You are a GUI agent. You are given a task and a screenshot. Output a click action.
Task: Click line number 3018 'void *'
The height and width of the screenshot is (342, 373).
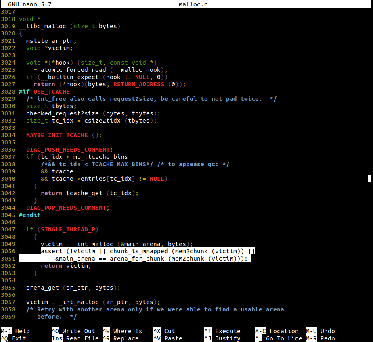(30, 19)
